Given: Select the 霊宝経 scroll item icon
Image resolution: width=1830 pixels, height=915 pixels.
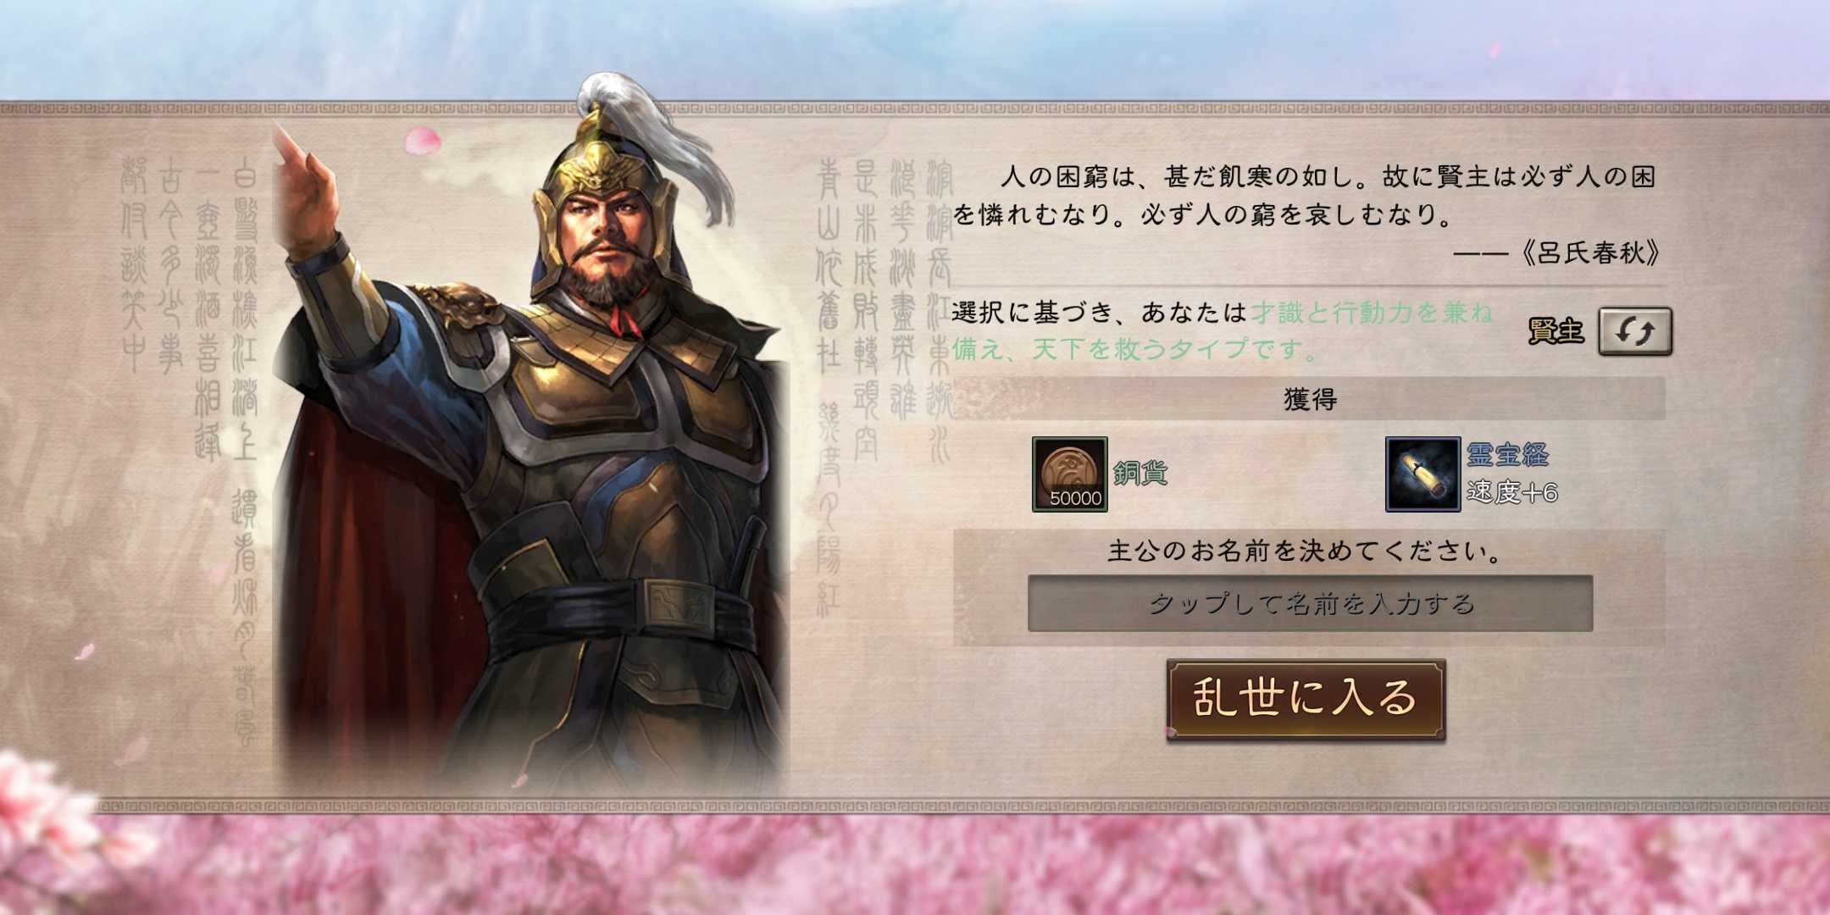Looking at the screenshot, I should coord(1422,474).
